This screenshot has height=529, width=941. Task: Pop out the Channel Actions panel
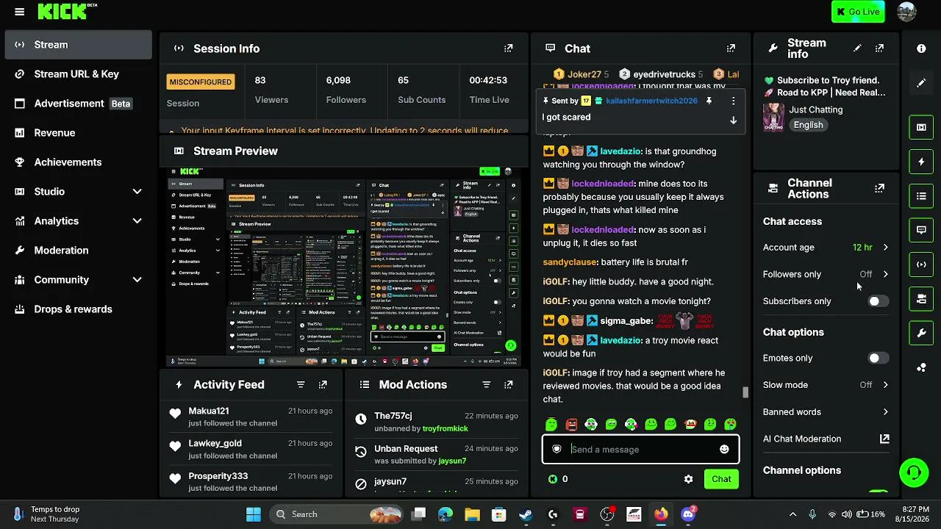(x=879, y=188)
